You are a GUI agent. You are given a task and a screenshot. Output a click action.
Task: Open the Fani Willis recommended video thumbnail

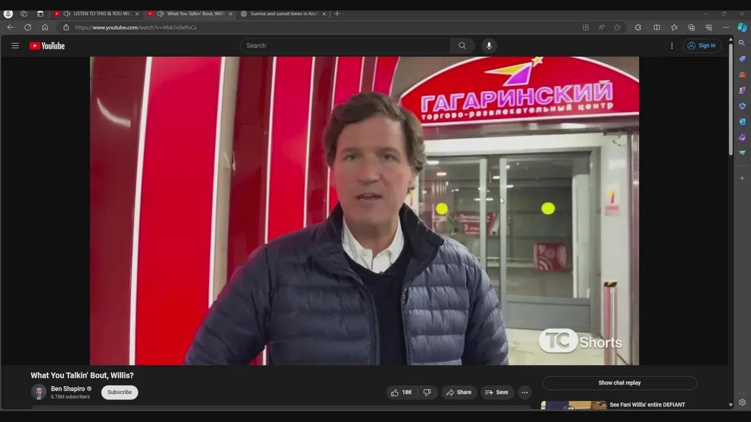[x=573, y=405]
